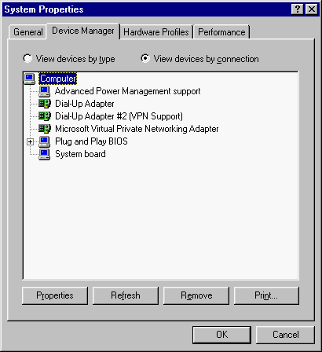The width and height of the screenshot is (322, 352).
Task: Expand the Plug and Play BIOS node
Action: (x=31, y=142)
